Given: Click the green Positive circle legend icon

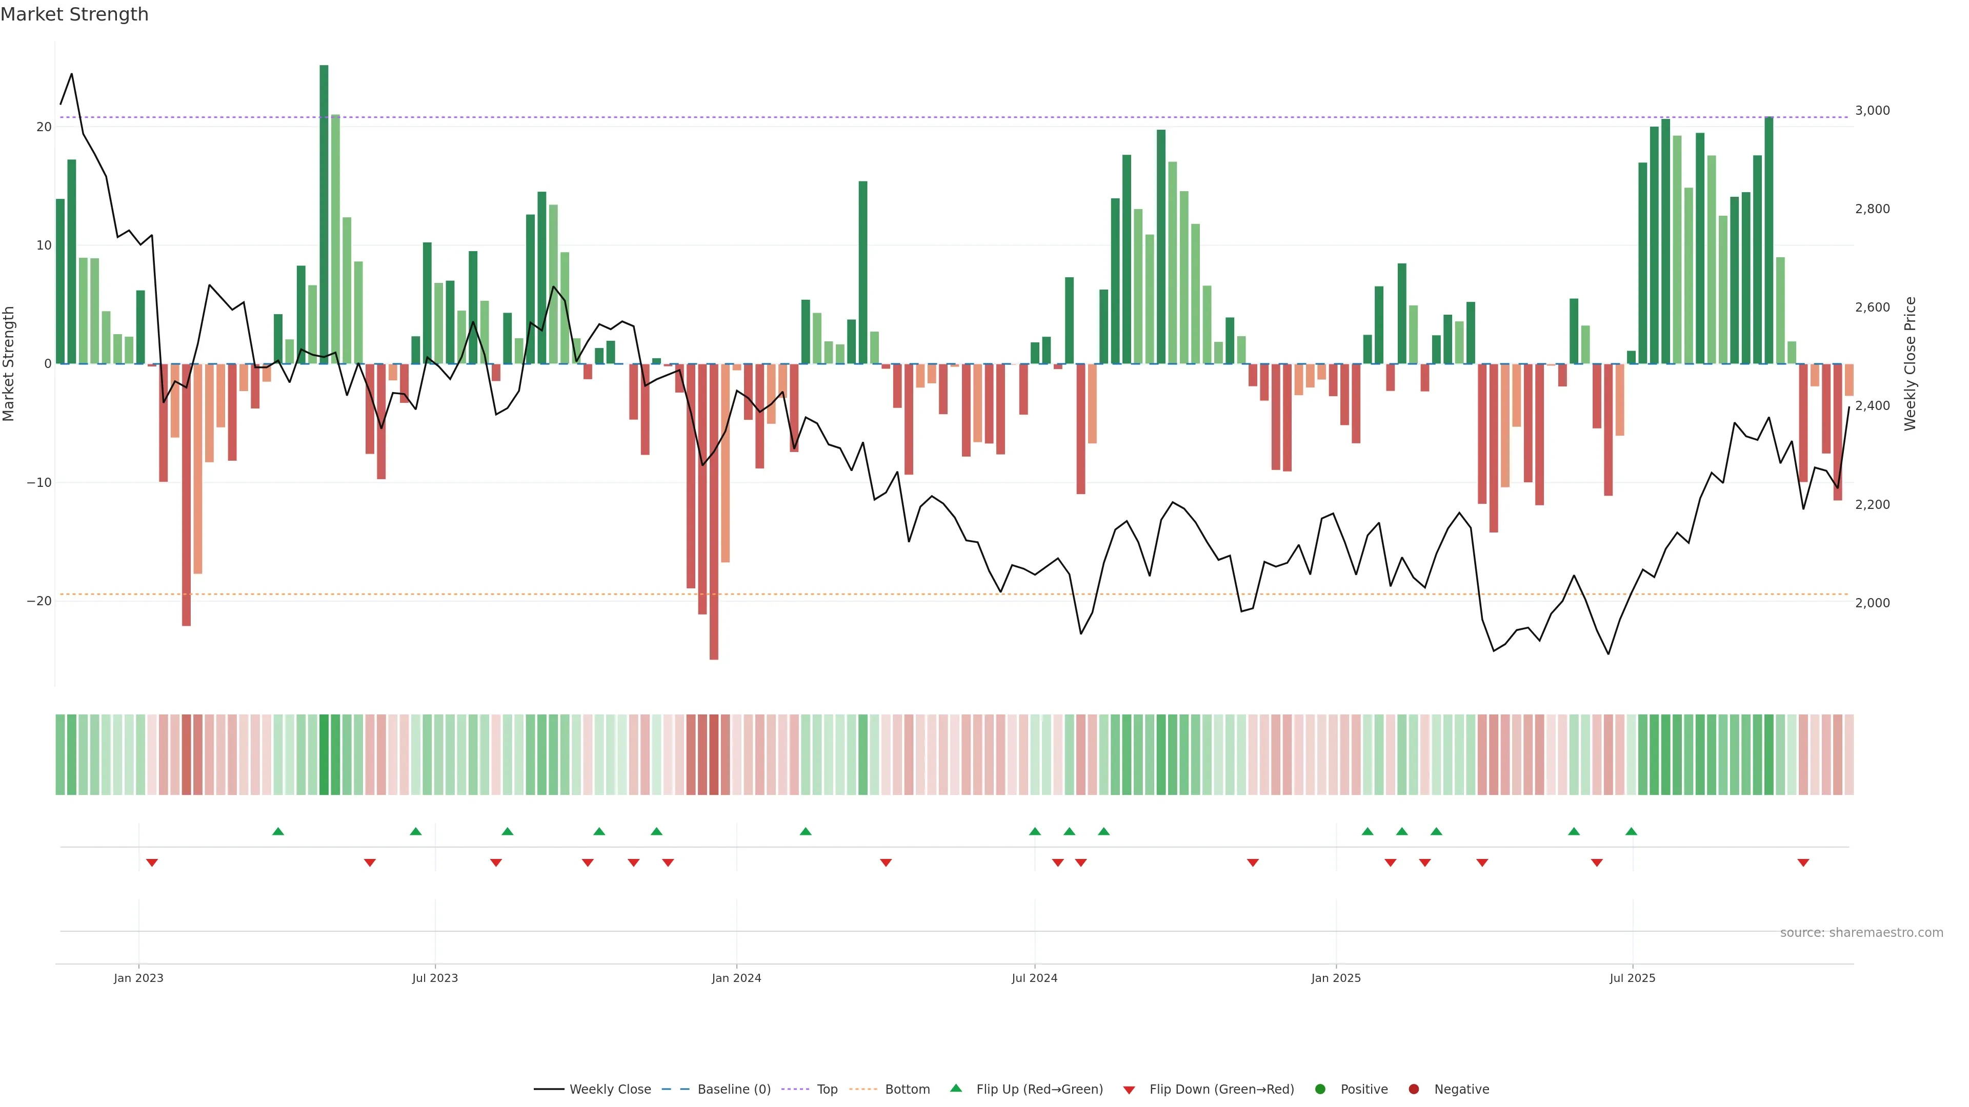Looking at the screenshot, I should (x=1320, y=1089).
